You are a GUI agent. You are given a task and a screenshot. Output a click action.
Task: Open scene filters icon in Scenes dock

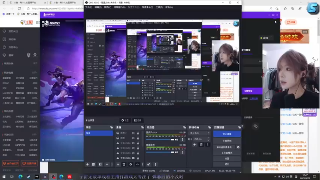pos(100,164)
